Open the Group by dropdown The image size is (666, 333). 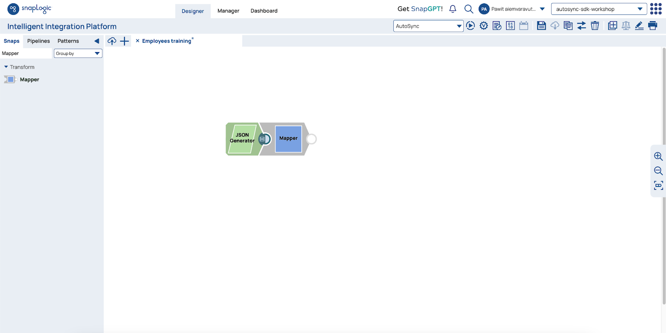78,53
